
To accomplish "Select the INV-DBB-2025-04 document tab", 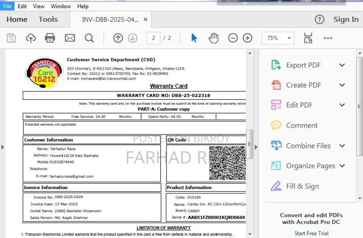I will click(x=111, y=19).
